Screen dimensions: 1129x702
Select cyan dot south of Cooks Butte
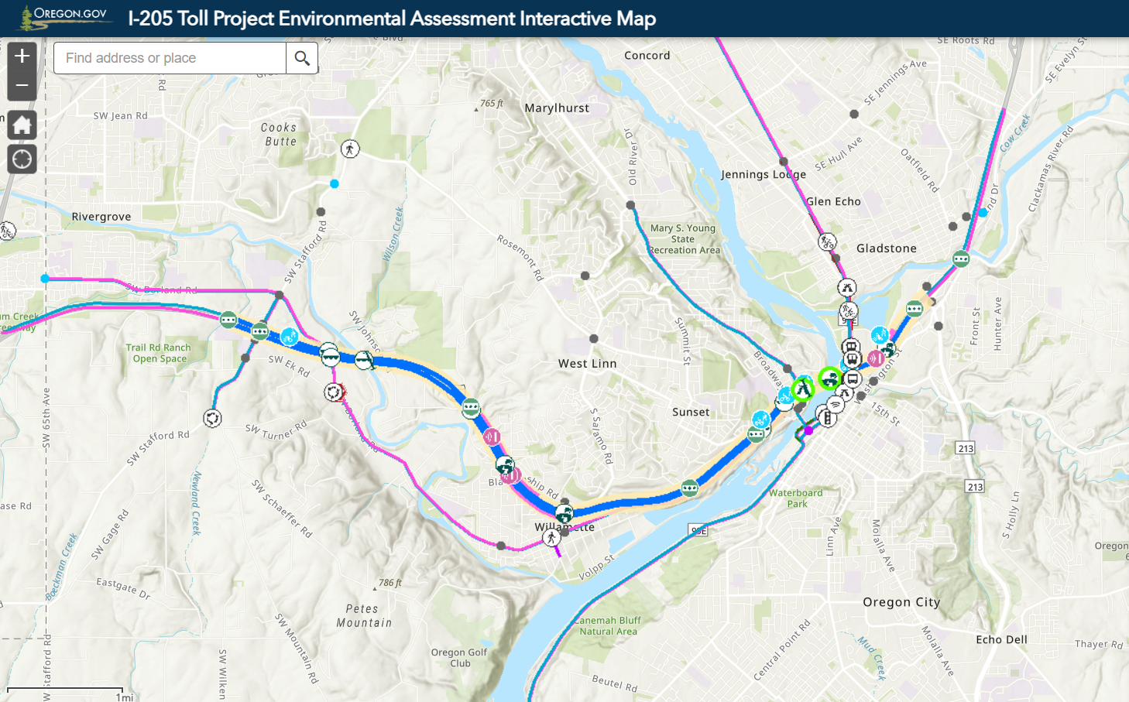pos(335,183)
